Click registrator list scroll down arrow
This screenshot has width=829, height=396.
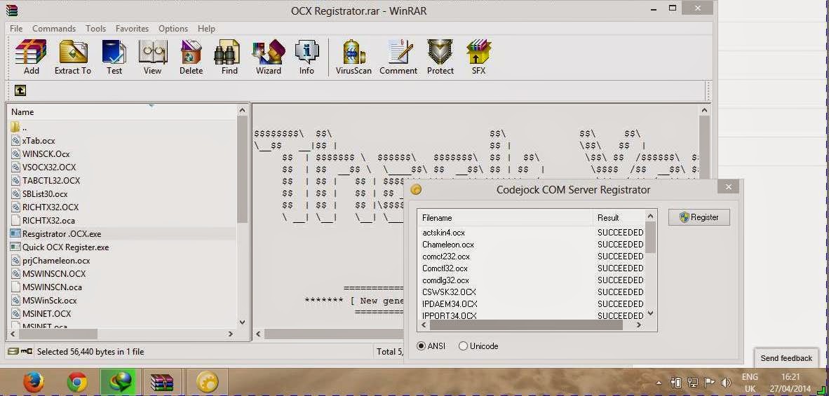pos(650,313)
